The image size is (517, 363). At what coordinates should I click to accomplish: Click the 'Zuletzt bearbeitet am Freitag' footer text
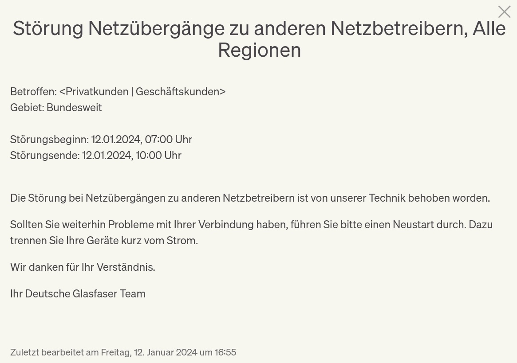[70, 352]
